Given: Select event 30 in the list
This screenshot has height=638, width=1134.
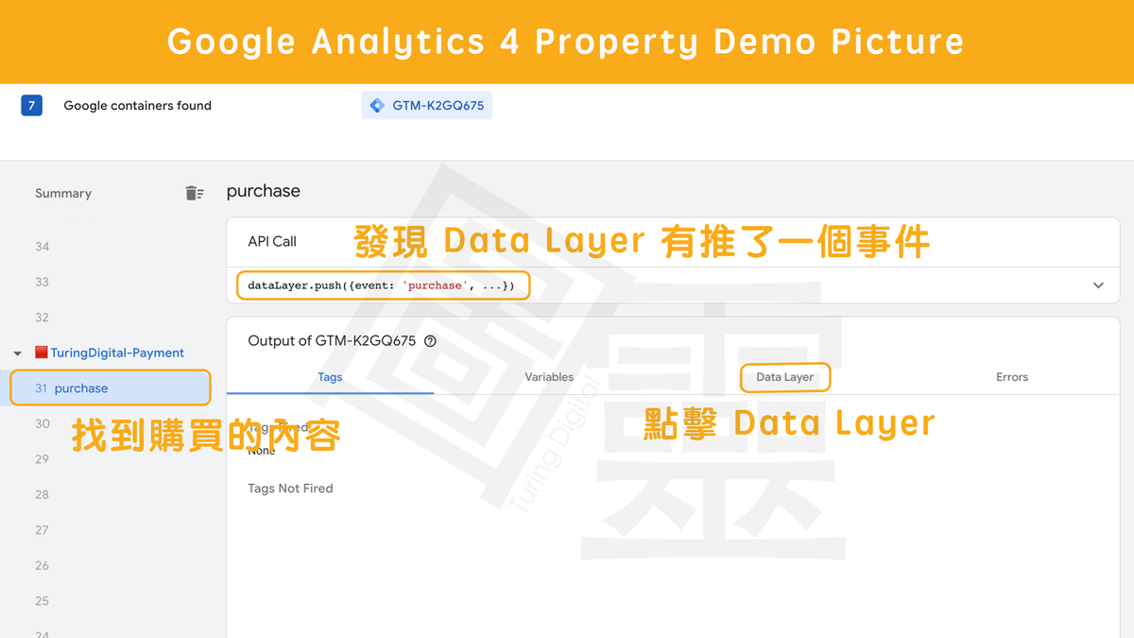Looking at the screenshot, I should [x=42, y=423].
